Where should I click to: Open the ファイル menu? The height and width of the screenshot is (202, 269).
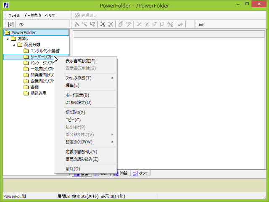coord(14,16)
